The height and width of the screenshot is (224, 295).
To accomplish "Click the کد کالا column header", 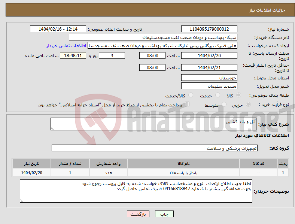I will pyautogui.click(x=259, y=164).
